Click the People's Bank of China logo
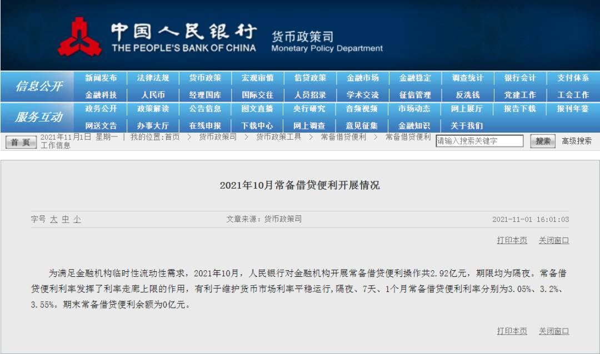 coord(79,37)
